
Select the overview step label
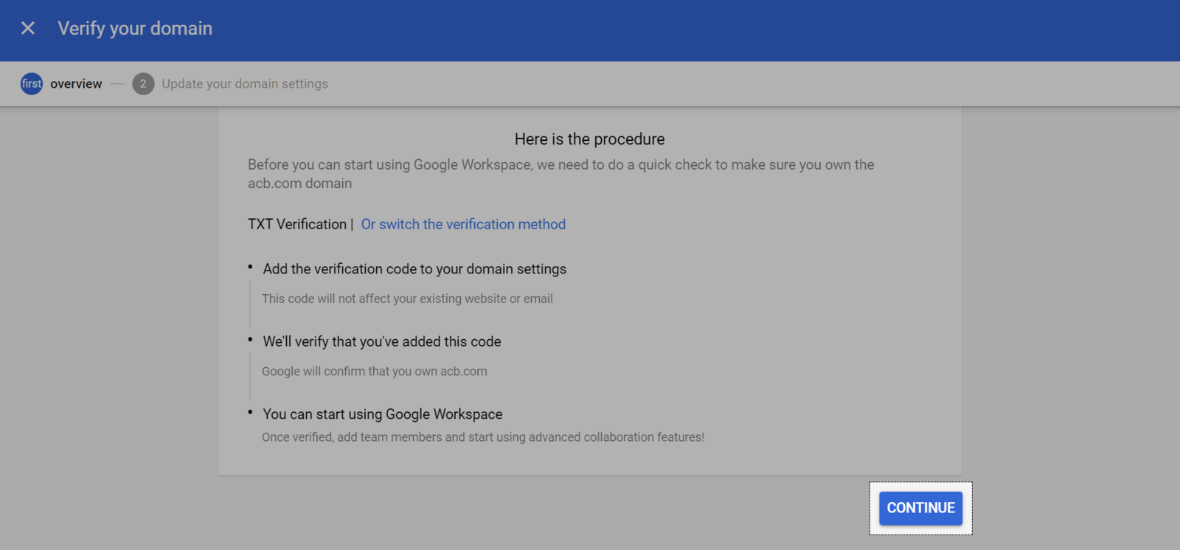76,84
